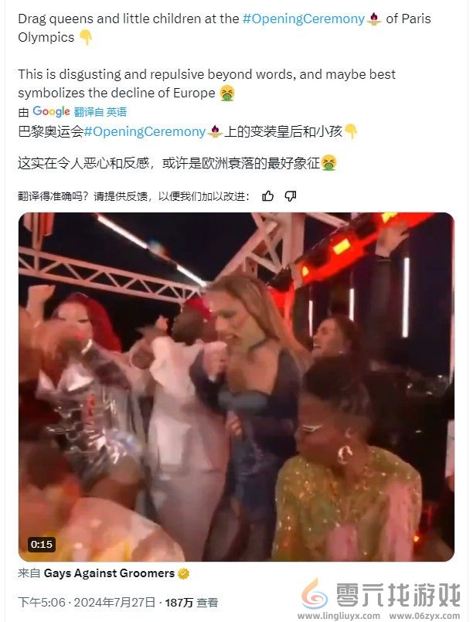Click the Google logo in translation attribution
Image resolution: width=473 pixels, height=622 pixels.
(x=51, y=111)
